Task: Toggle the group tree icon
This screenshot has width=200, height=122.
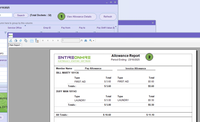Action: point(37,41)
